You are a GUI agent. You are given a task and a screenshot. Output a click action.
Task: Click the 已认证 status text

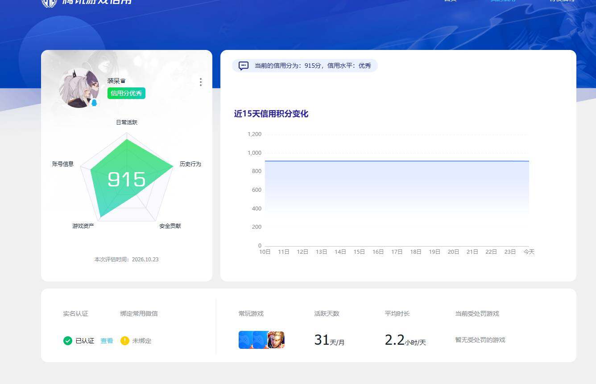pyautogui.click(x=85, y=341)
